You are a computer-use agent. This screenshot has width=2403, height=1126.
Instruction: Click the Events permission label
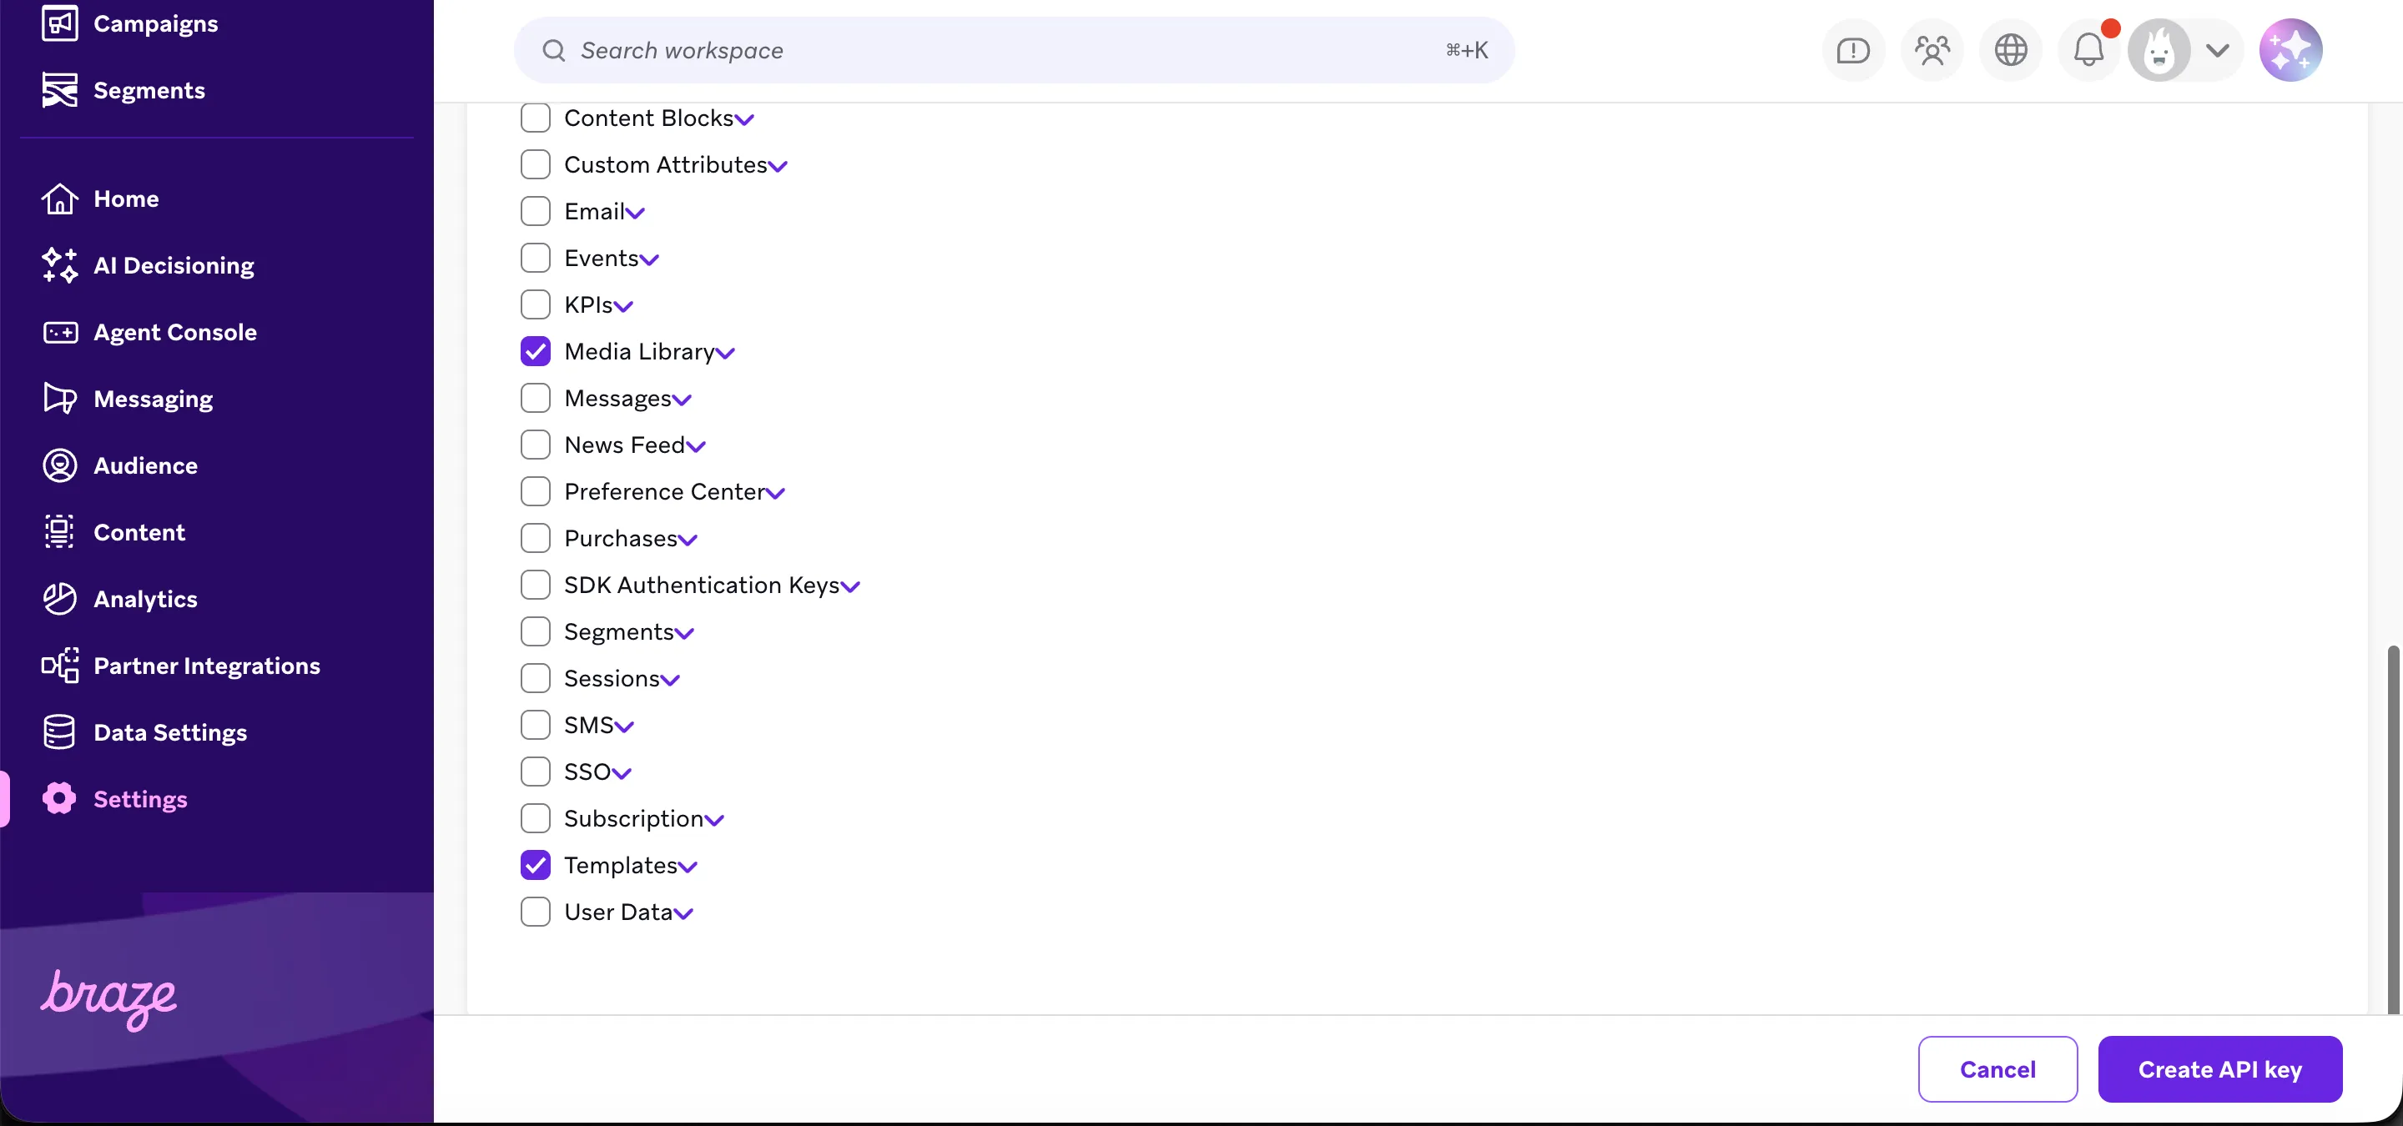pyautogui.click(x=602, y=259)
